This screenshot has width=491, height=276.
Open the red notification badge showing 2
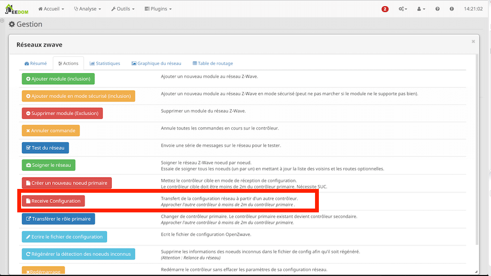pyautogui.click(x=385, y=9)
